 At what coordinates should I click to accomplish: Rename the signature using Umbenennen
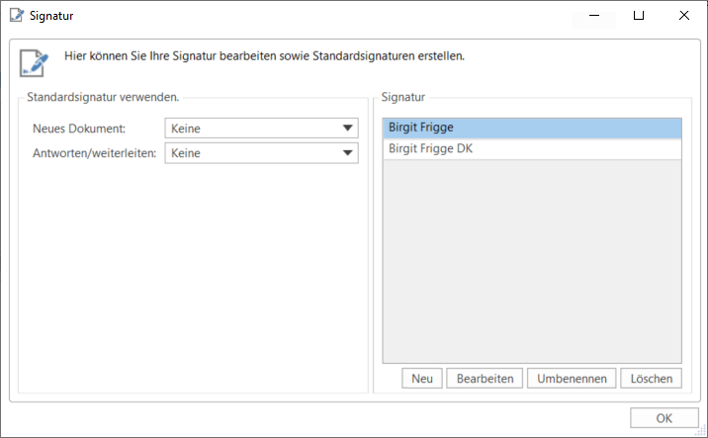(x=572, y=379)
